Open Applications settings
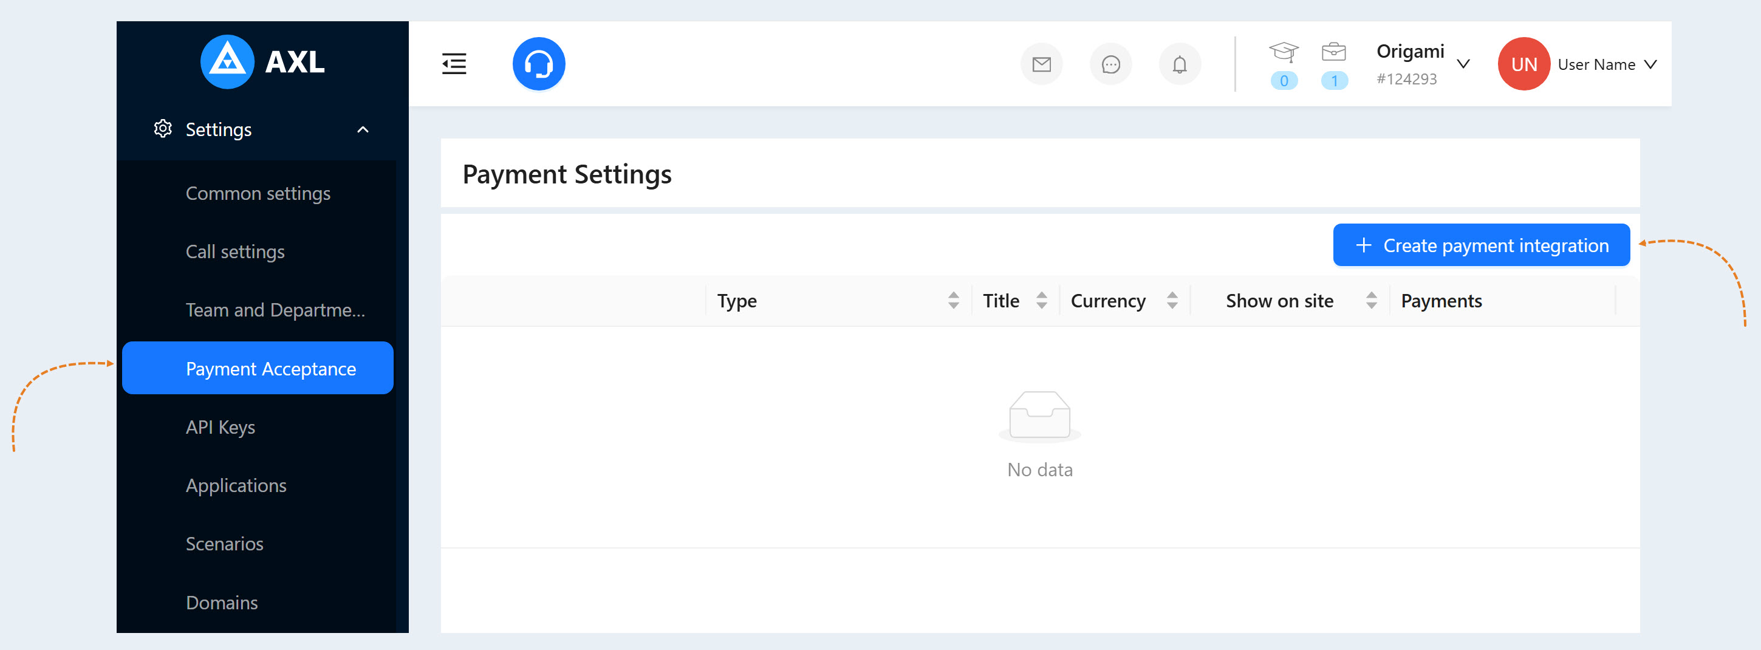The image size is (1761, 650). (x=236, y=485)
